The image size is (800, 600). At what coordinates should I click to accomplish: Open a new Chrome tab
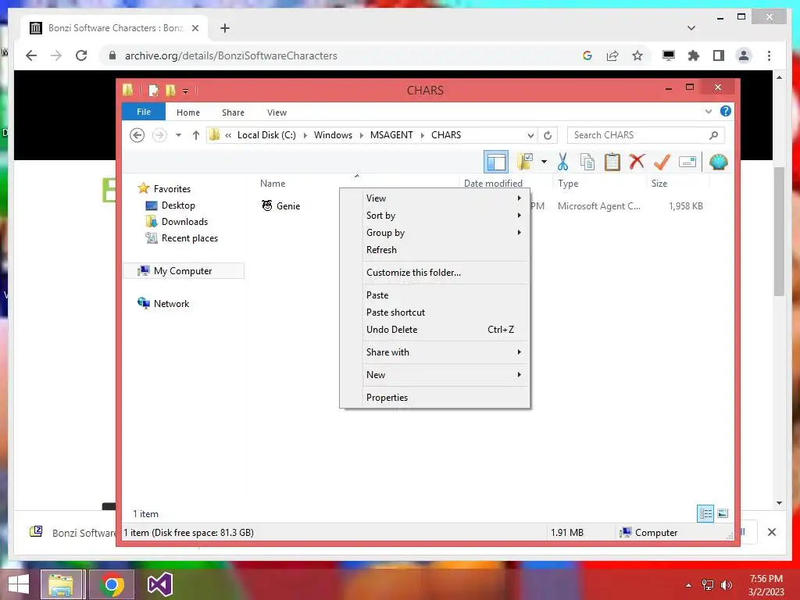coord(225,28)
